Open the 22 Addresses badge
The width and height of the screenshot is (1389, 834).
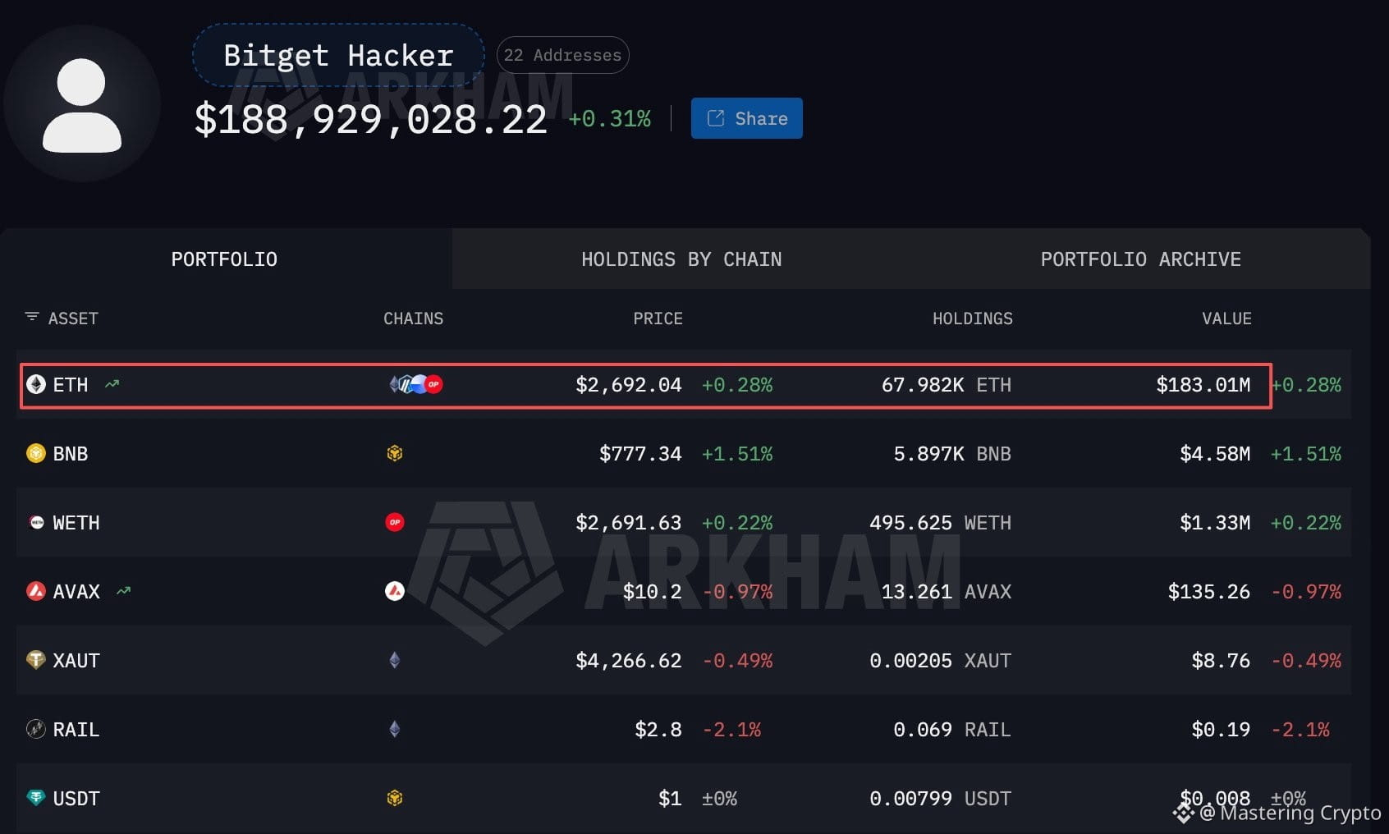(x=563, y=55)
